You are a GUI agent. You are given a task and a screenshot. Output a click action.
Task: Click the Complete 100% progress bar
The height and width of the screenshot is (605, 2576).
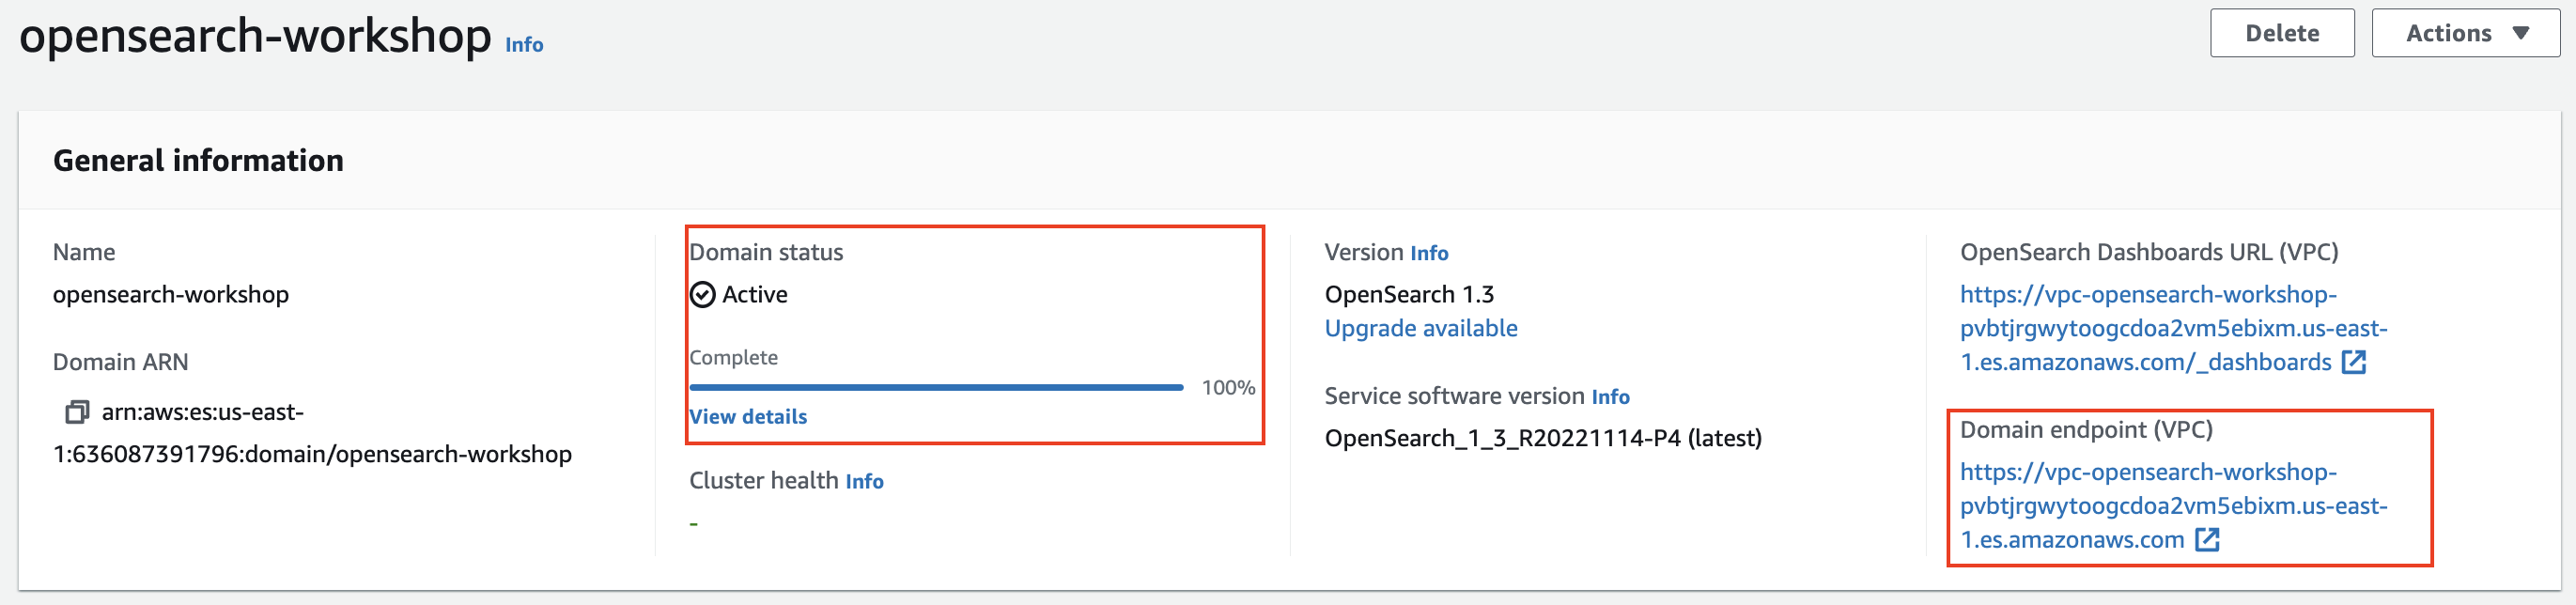936,387
